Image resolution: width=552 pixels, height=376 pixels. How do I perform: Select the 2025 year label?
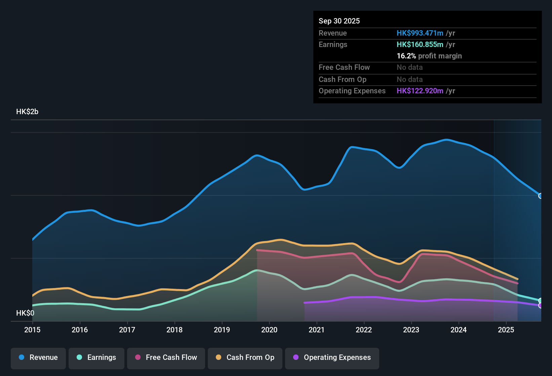click(506, 330)
